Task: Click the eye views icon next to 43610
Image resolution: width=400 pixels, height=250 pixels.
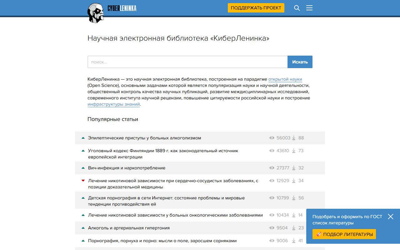Action: (x=272, y=151)
